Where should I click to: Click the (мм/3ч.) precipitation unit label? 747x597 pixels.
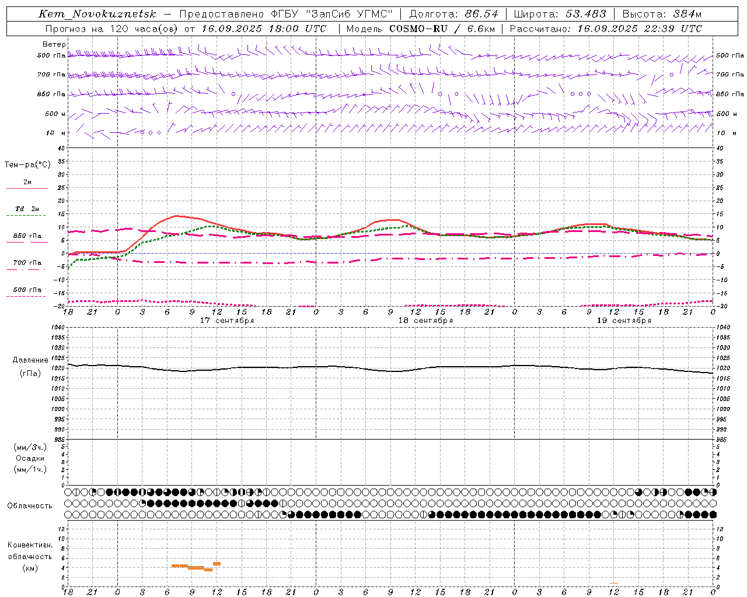tap(30, 447)
